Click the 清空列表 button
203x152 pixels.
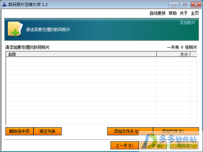click(x=47, y=131)
